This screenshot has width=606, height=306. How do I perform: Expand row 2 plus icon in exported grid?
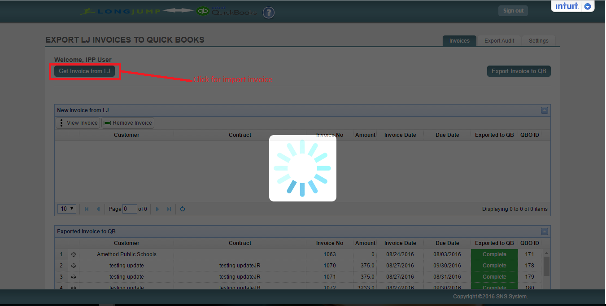point(74,266)
